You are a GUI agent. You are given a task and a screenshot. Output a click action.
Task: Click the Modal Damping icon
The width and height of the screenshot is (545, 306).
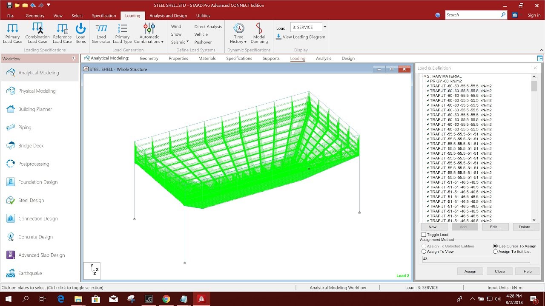coord(259,34)
